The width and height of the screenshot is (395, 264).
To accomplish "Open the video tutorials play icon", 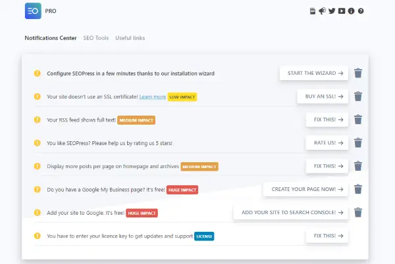I will click(x=341, y=11).
